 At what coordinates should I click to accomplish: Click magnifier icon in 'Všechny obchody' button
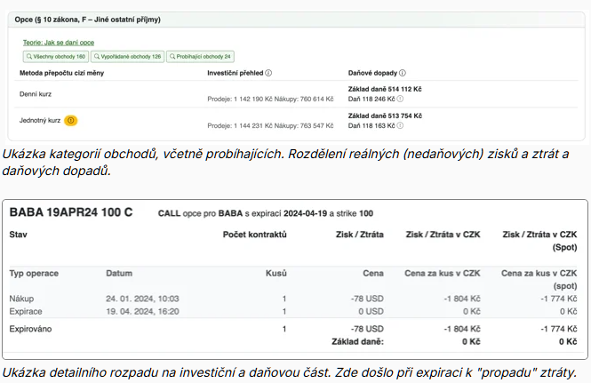(29, 57)
